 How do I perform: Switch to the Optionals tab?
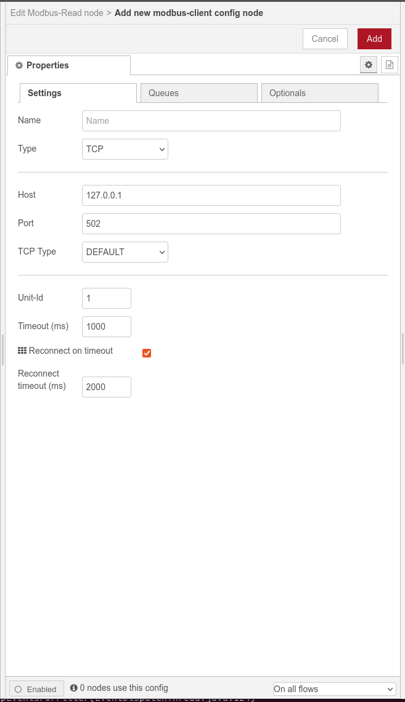coord(319,93)
